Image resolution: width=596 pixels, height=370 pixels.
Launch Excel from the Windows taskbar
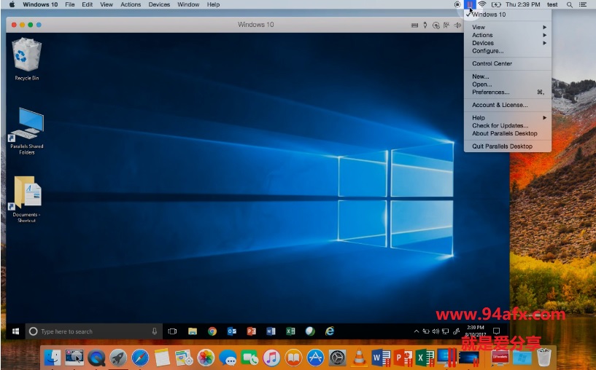click(290, 331)
